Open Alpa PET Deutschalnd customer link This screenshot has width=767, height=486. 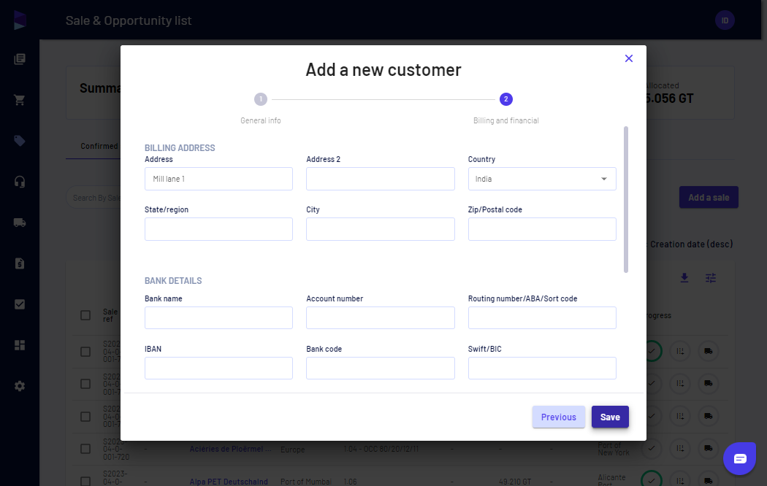[x=229, y=482]
